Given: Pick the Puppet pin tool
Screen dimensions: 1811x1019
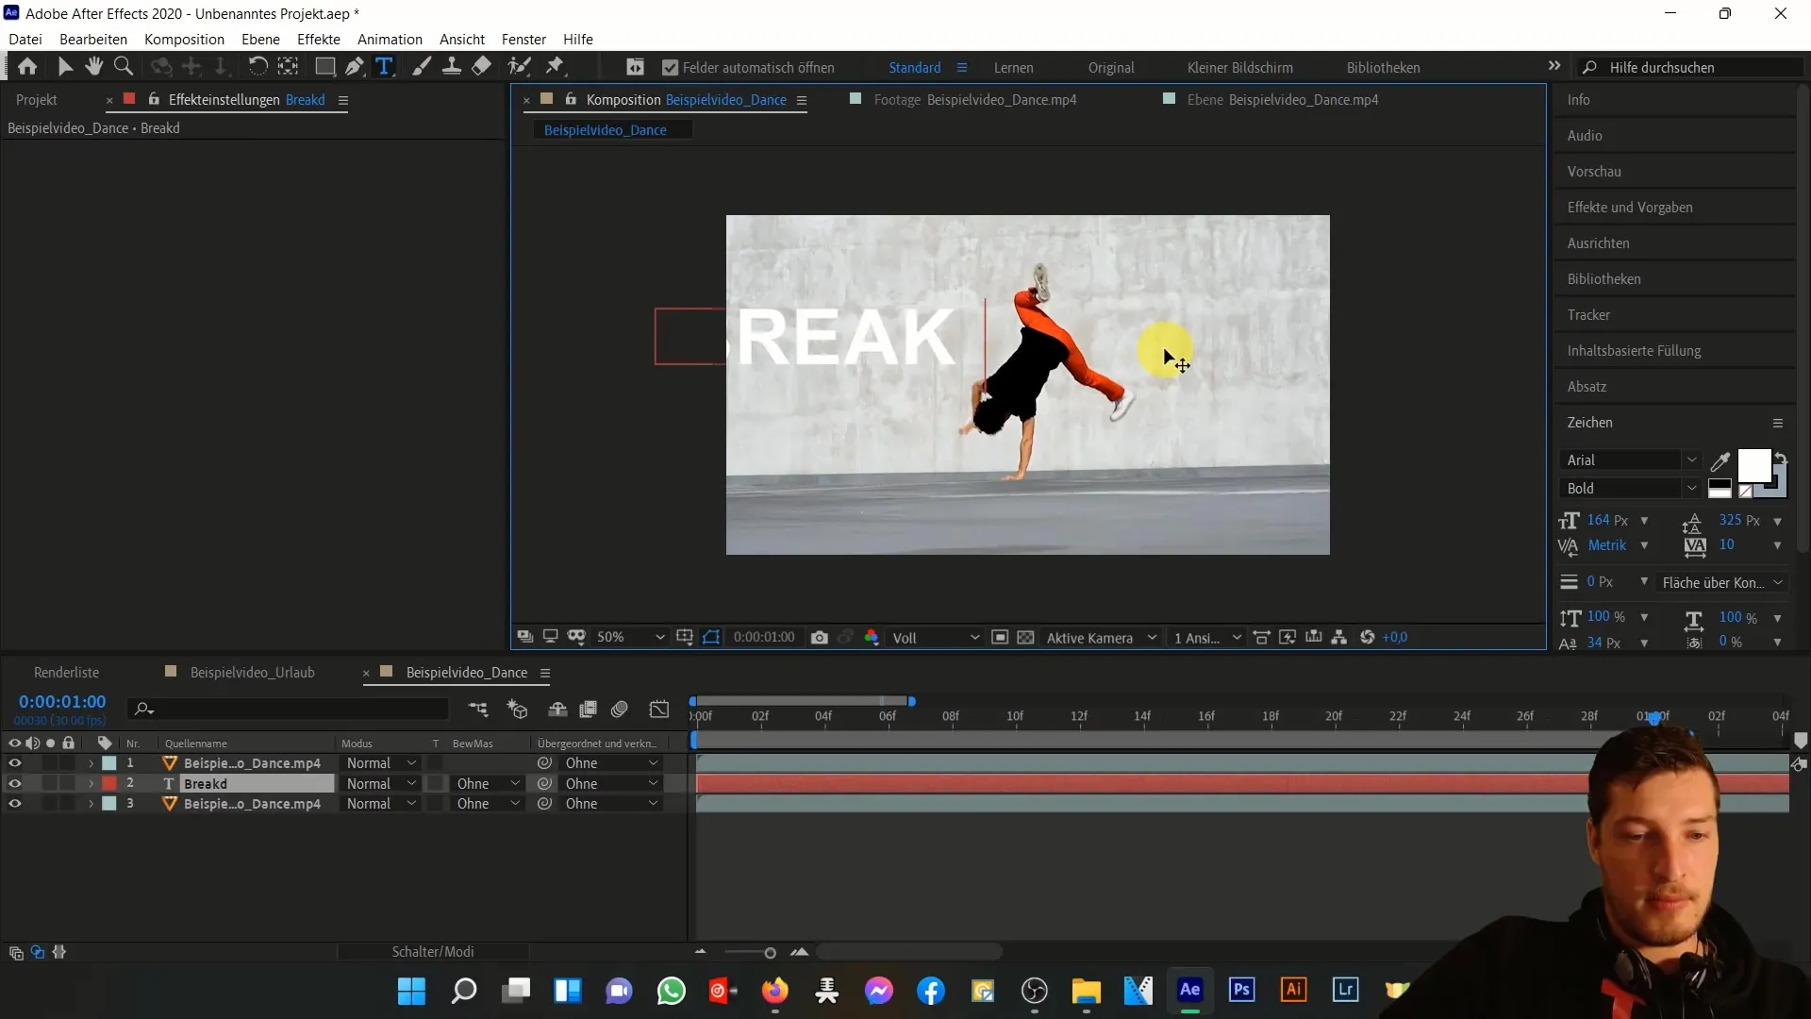Looking at the screenshot, I should [556, 67].
